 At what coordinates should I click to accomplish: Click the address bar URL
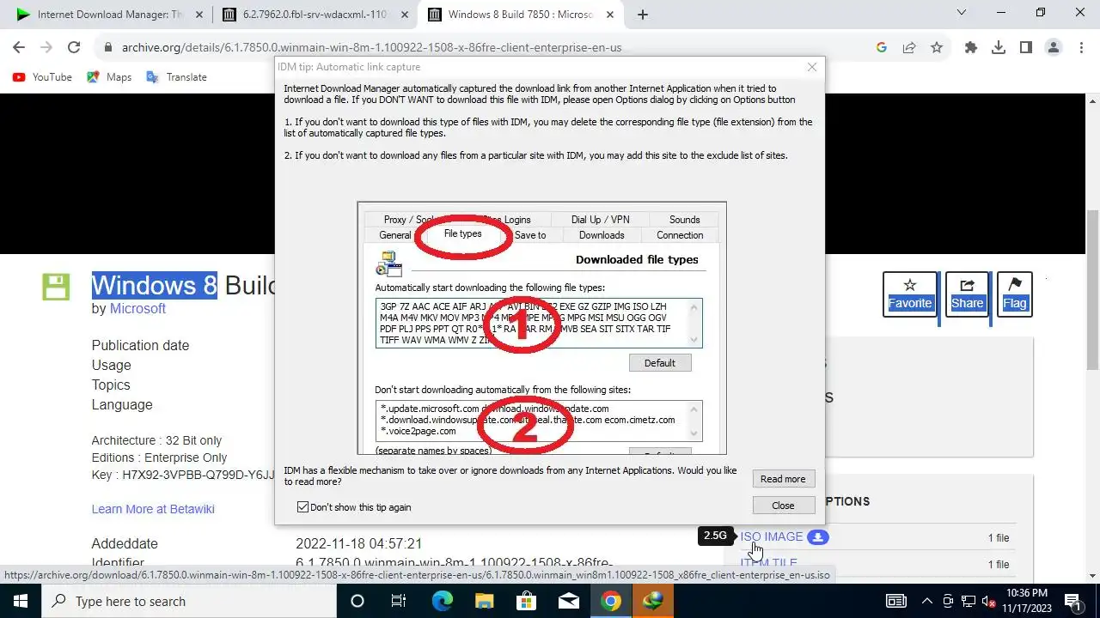(x=371, y=48)
